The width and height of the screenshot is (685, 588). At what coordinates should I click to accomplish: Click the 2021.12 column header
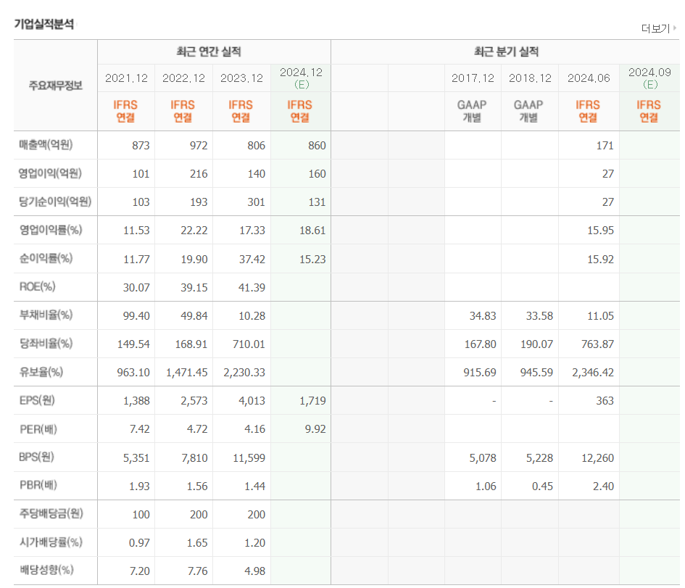[126, 78]
